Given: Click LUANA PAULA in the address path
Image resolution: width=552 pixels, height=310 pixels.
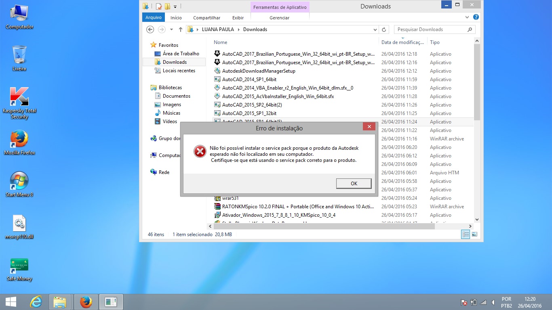Looking at the screenshot, I should coord(217,29).
